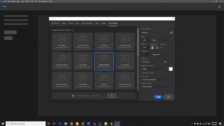224x126 pixels.
Task: Choose the DCI 8K 4320p preset
Action: [x=83, y=80]
